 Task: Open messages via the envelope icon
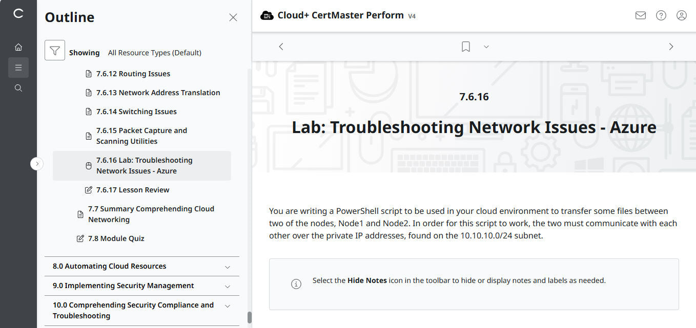(x=640, y=15)
